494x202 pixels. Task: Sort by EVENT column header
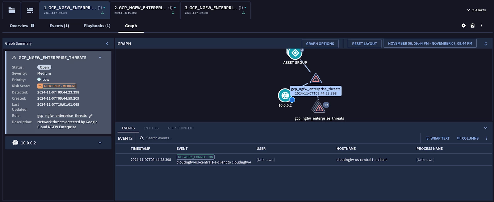182,149
